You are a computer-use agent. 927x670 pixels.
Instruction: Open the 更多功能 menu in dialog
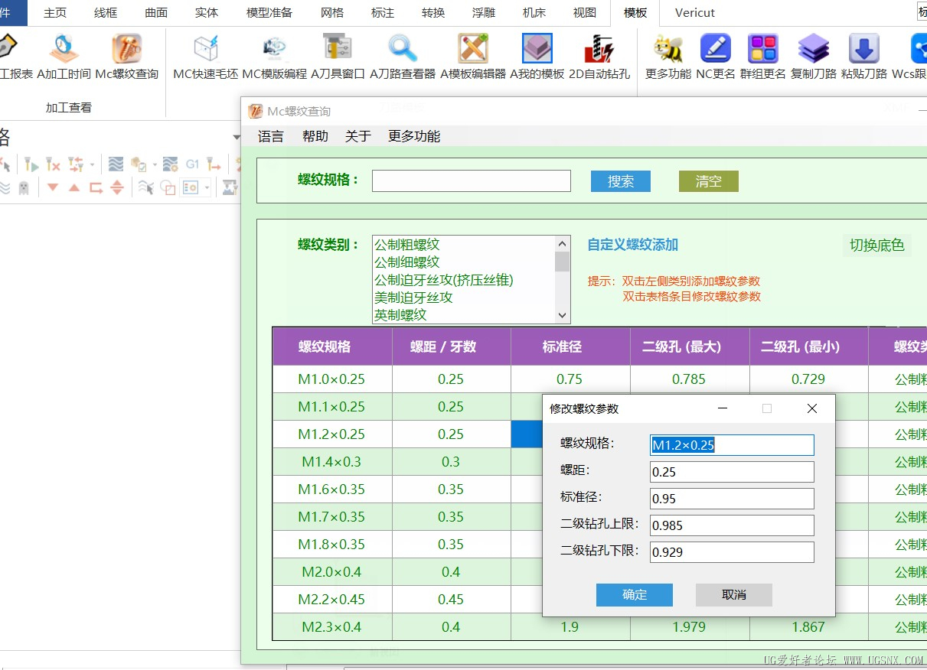click(414, 136)
